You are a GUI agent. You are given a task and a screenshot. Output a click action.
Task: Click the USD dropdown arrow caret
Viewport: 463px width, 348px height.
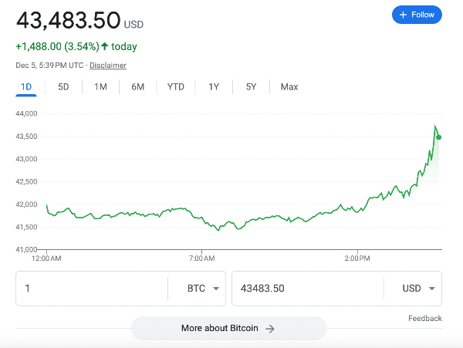coord(431,289)
